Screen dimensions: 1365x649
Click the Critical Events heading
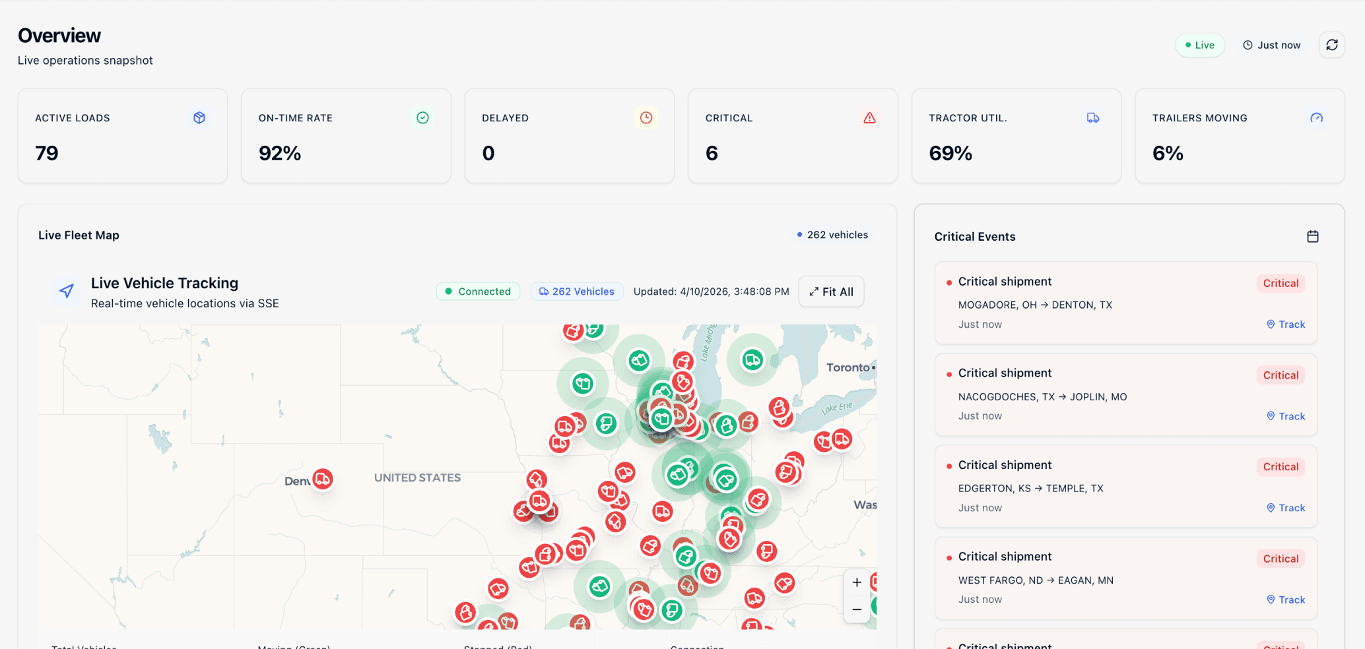(975, 237)
